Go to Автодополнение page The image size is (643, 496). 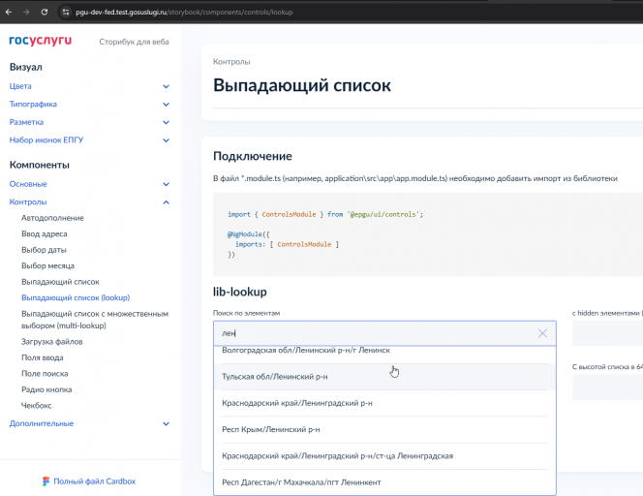tap(52, 218)
